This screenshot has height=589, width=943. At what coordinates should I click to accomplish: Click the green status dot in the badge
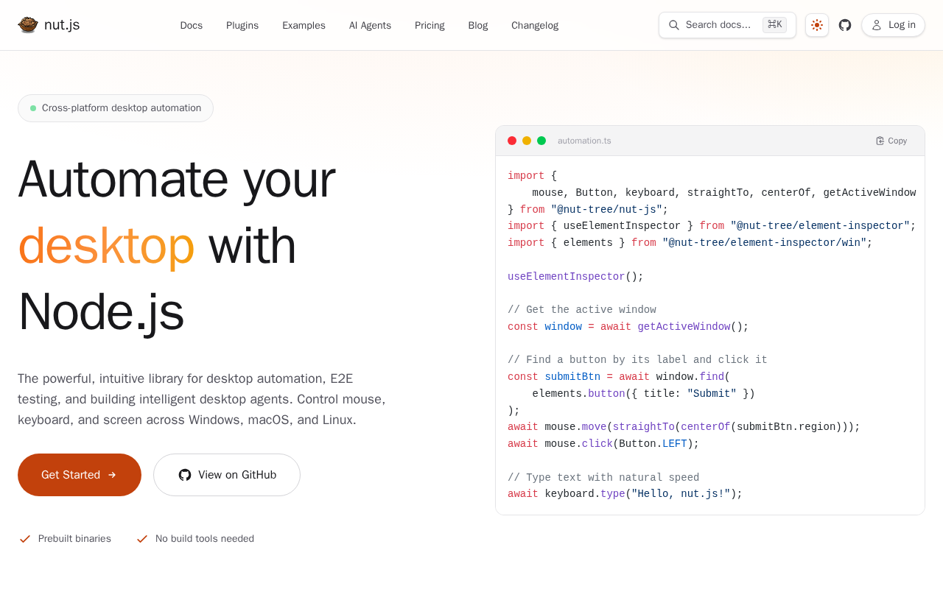(33, 108)
